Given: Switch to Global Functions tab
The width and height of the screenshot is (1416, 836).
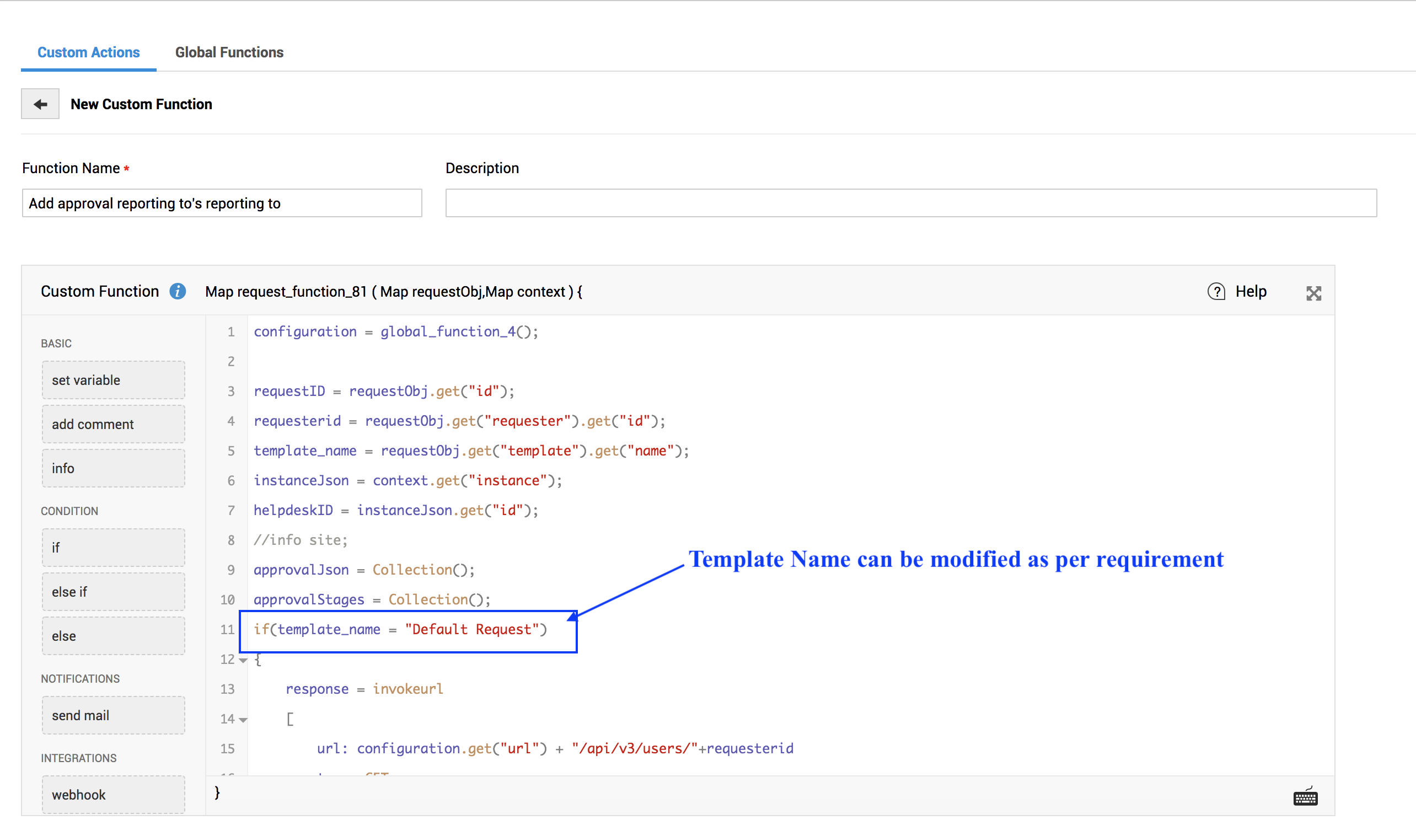Looking at the screenshot, I should pyautogui.click(x=229, y=52).
